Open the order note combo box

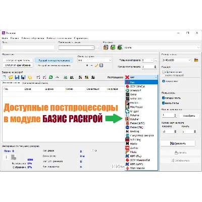(76, 48)
